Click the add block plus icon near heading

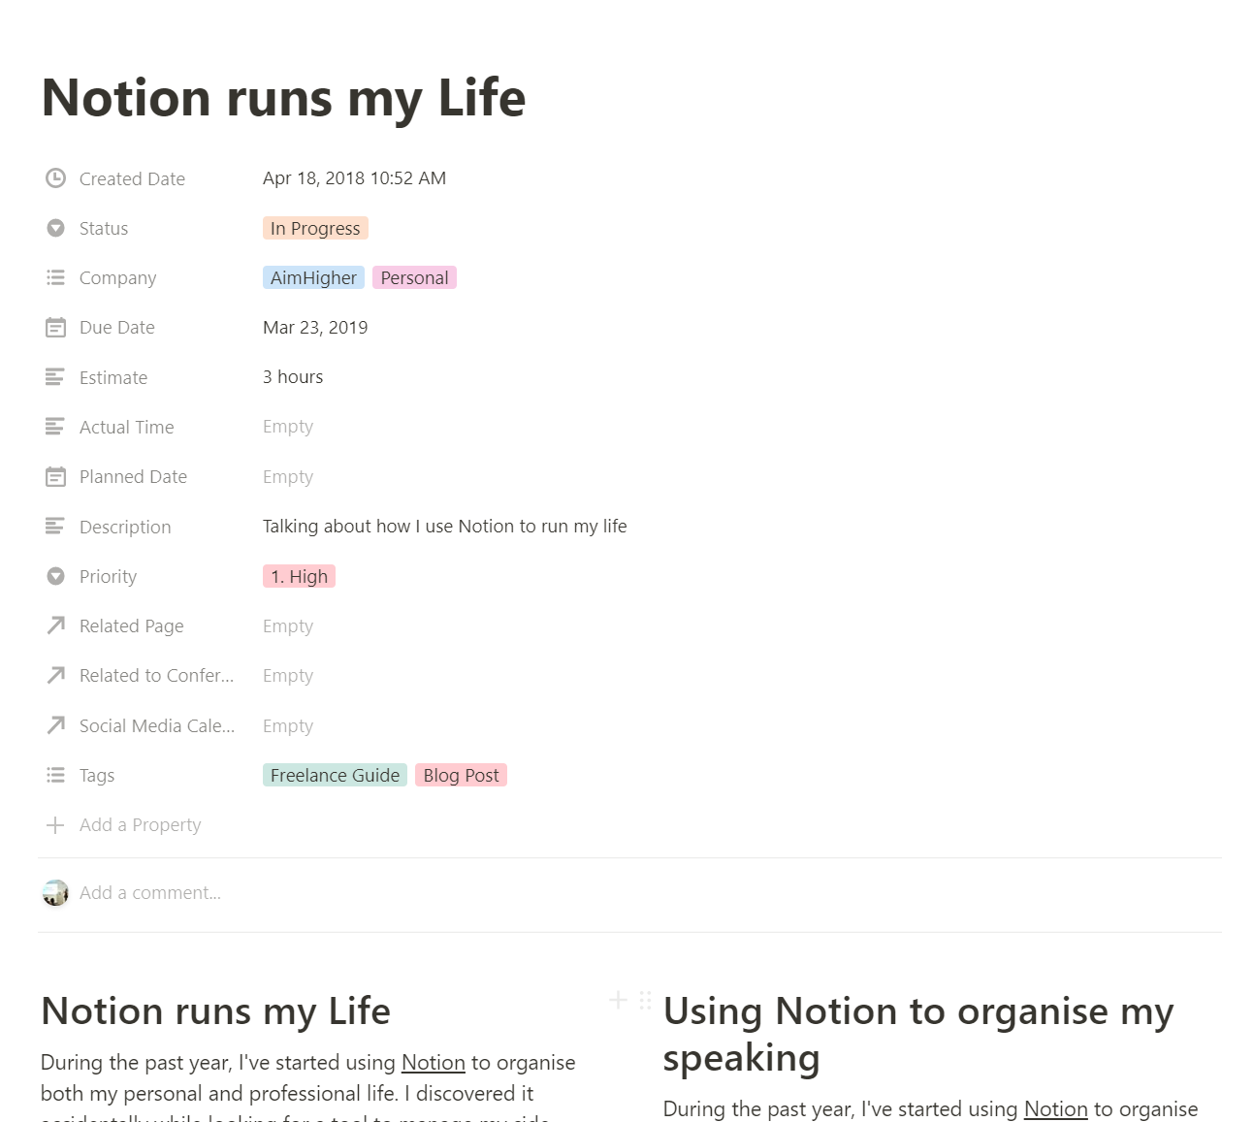618,1000
